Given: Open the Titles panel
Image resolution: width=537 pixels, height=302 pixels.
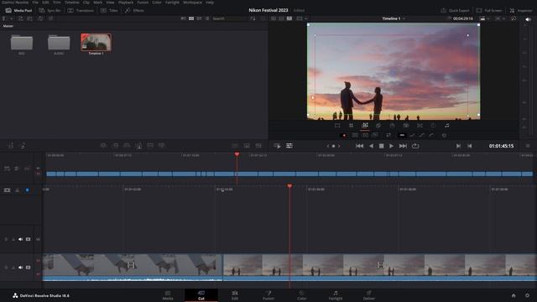Looking at the screenshot, I should (x=110, y=11).
